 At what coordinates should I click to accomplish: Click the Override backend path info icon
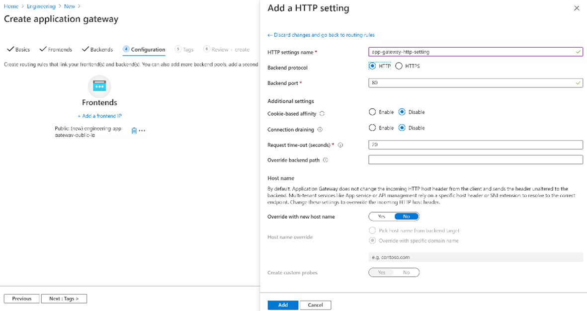pyautogui.click(x=325, y=160)
